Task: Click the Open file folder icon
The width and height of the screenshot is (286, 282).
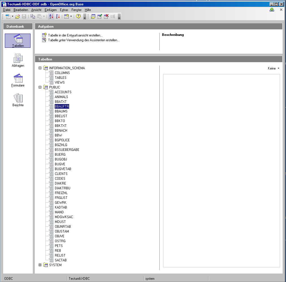Action: 18,17
